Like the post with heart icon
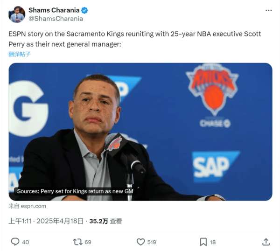The width and height of the screenshot is (280, 251). point(141,242)
